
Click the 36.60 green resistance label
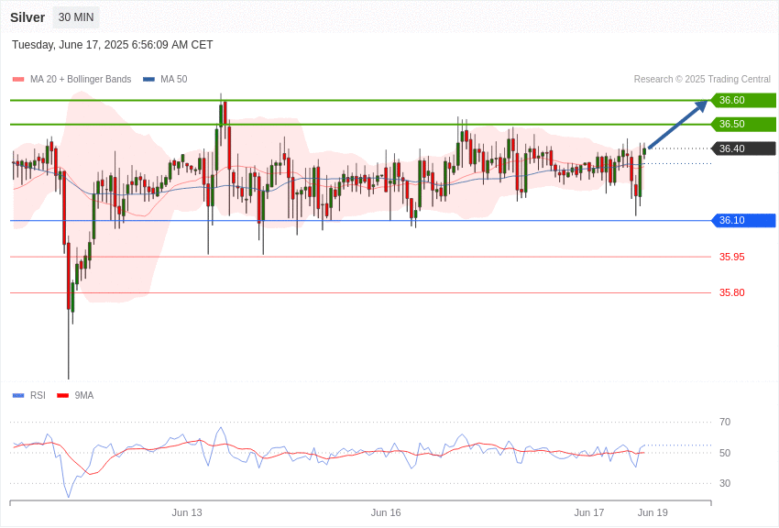(x=743, y=100)
